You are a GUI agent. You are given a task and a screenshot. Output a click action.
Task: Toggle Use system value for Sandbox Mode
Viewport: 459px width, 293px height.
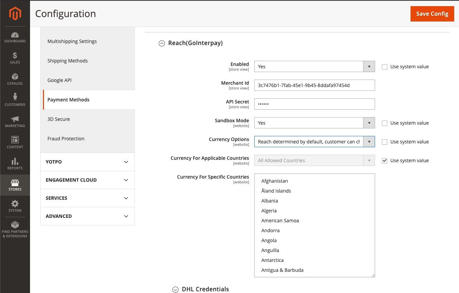tap(385, 123)
